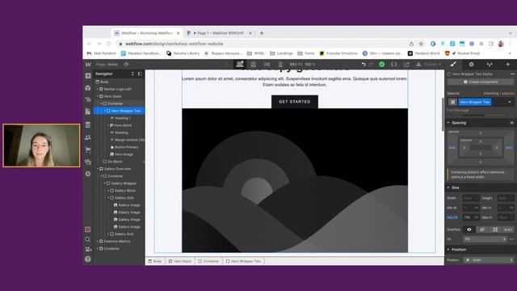
Task: Select Hero Image in Navigator
Action: [x=124, y=154]
